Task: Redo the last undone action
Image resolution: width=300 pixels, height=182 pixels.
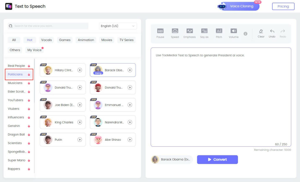Action: point(282,33)
